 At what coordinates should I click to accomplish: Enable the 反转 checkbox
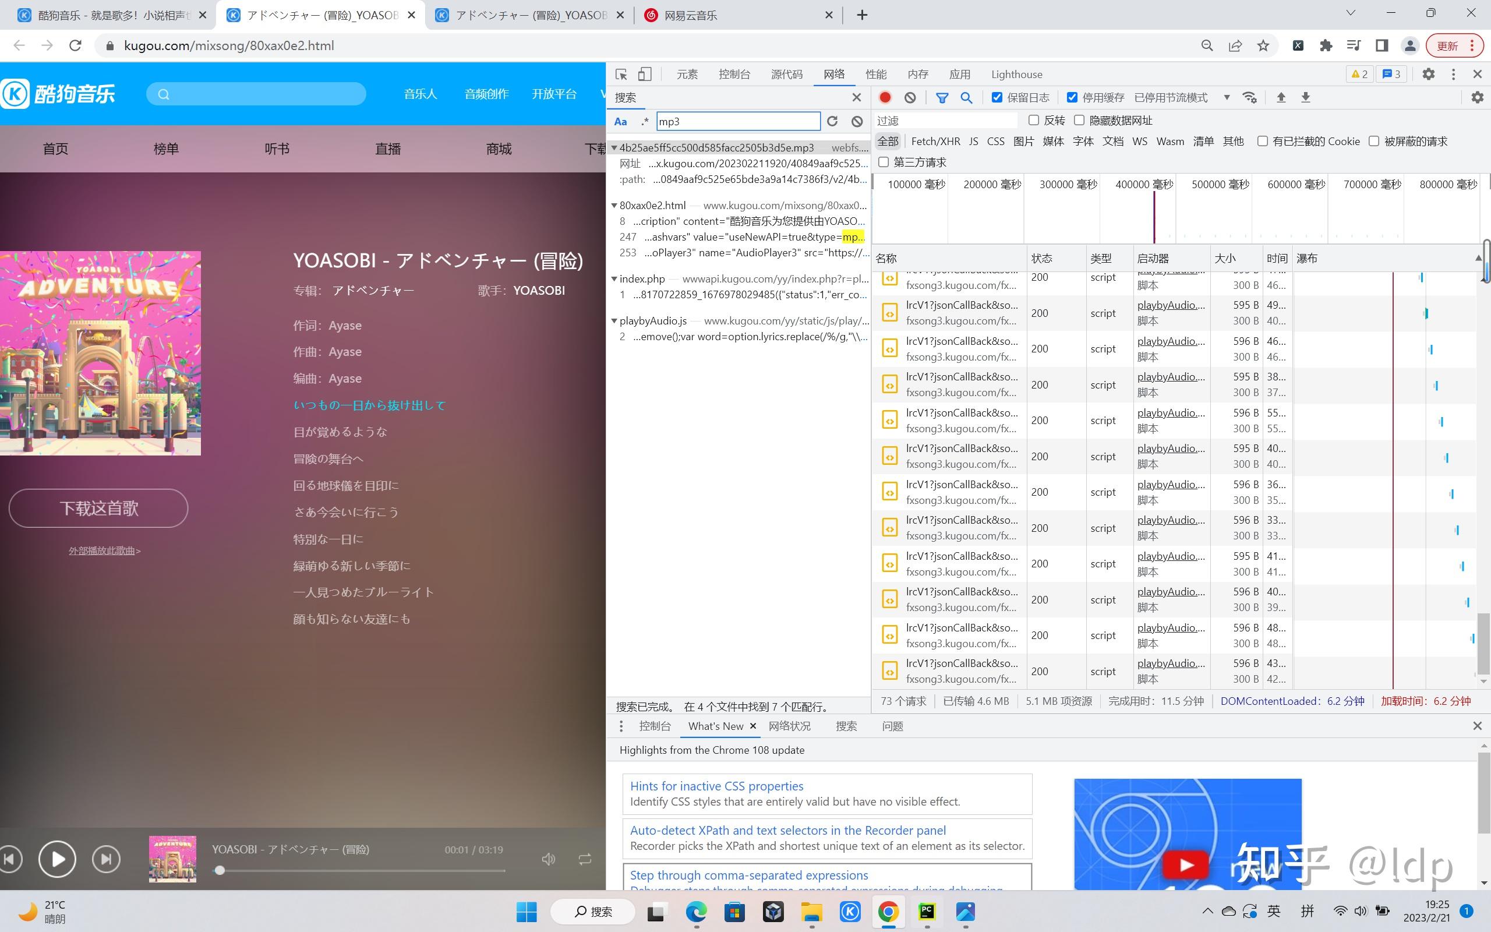(x=1034, y=120)
